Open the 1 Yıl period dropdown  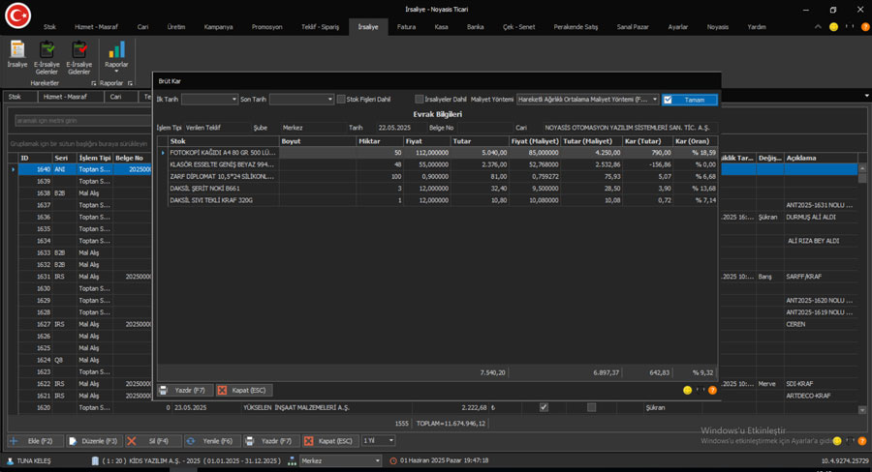pos(391,441)
